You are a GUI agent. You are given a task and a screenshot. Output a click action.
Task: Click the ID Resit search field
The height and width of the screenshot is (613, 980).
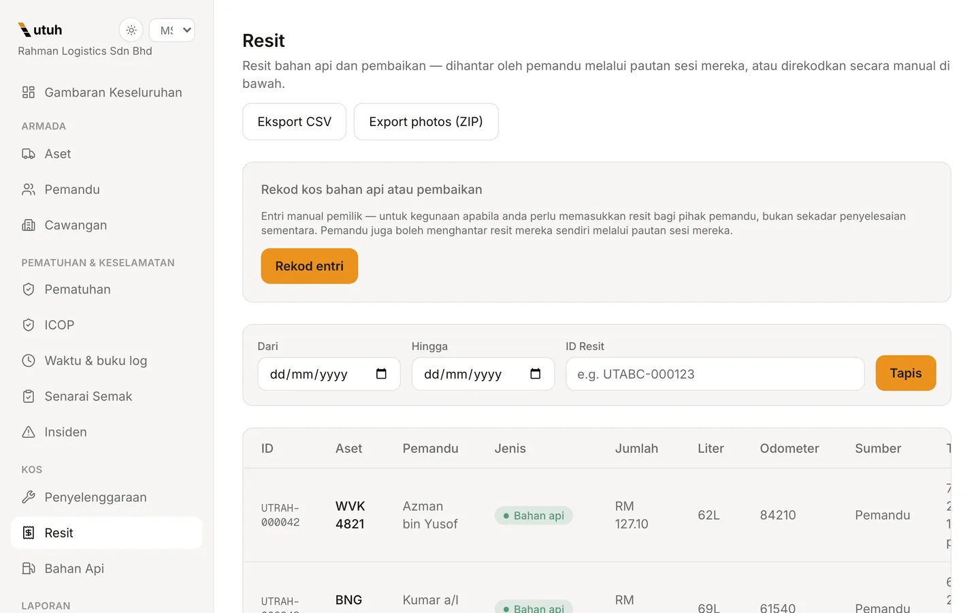click(x=715, y=374)
